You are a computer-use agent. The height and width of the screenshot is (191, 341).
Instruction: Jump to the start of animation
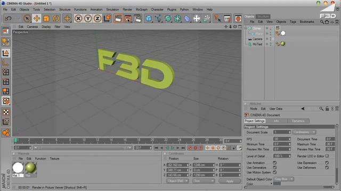click(x=156, y=147)
